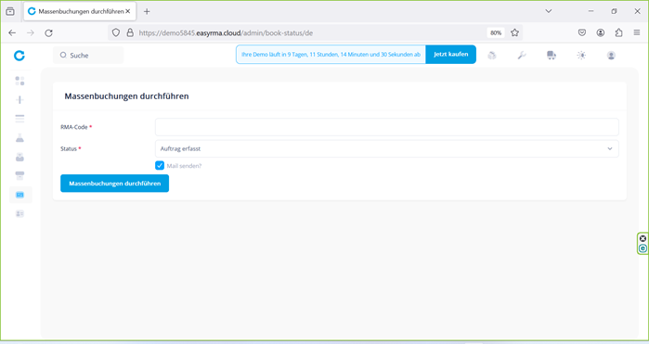Click the Status field label
Viewport: 649px width, 344px height.
[69, 148]
